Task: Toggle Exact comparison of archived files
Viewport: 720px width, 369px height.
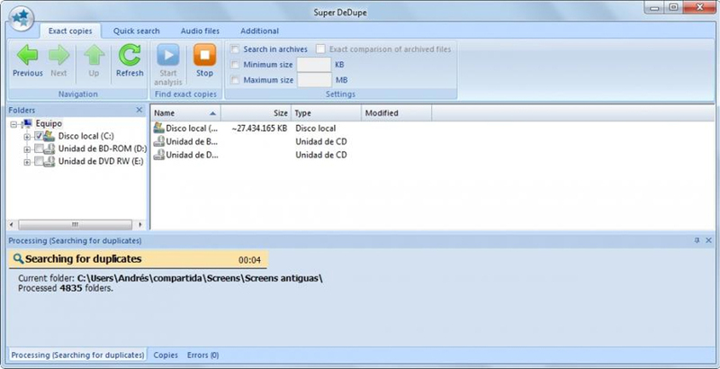Action: coord(320,49)
